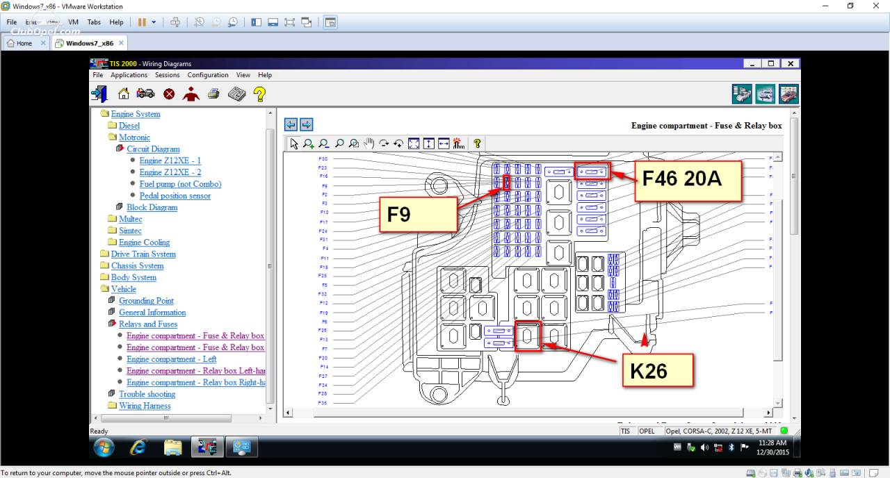This screenshot has height=478, width=890.
Task: Click VMware pause virtual machine button
Action: pyautogui.click(x=142, y=22)
